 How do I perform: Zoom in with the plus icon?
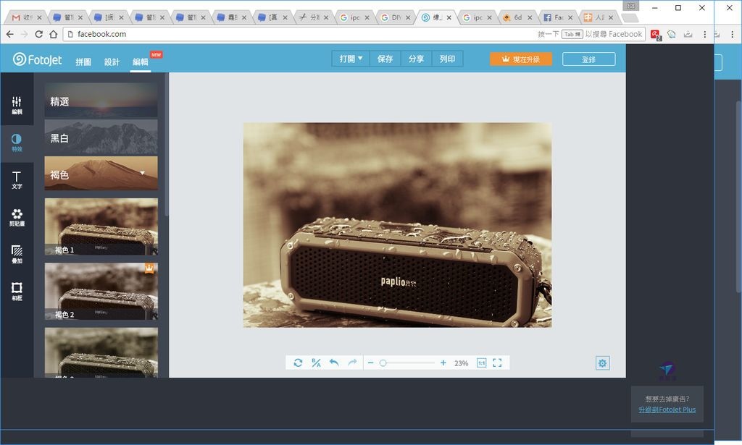click(x=443, y=363)
